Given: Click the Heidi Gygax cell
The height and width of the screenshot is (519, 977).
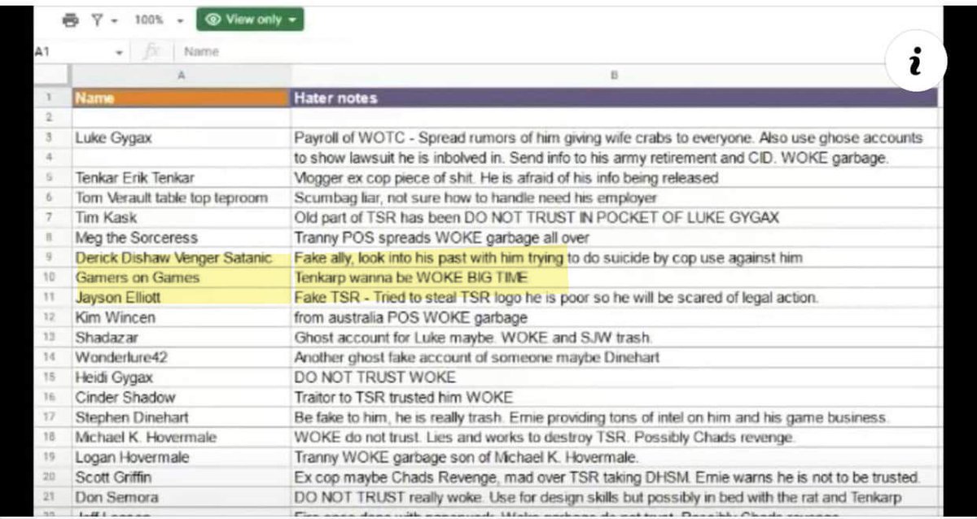Looking at the screenshot, I should click(181, 377).
